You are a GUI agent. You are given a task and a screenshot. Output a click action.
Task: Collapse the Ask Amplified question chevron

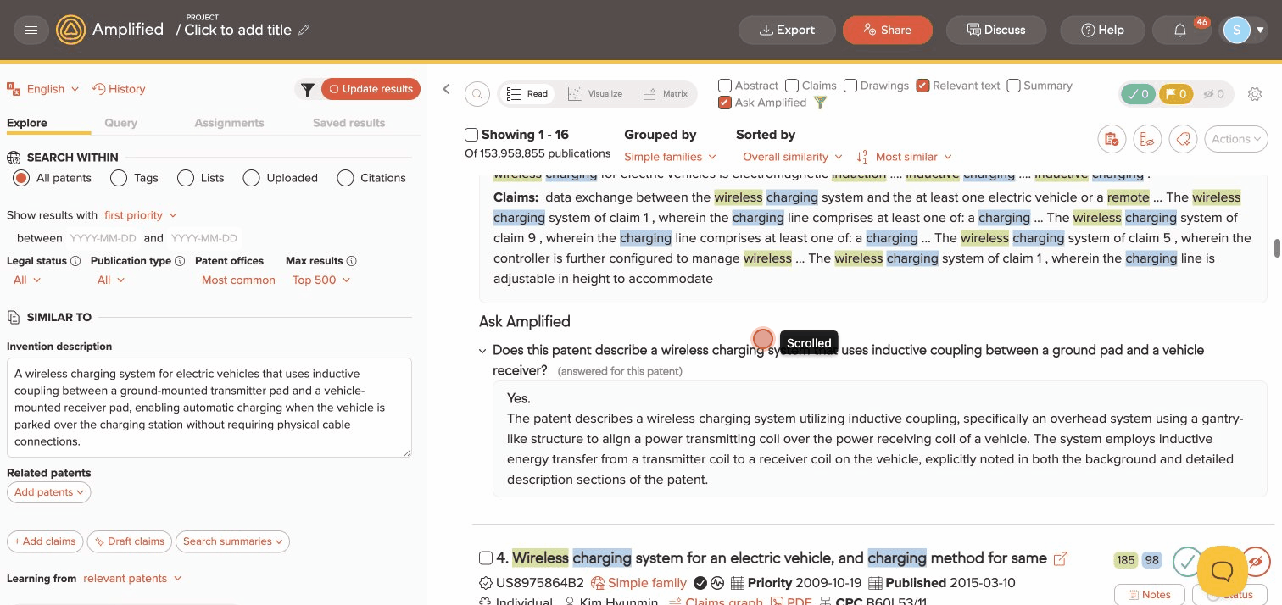tap(482, 350)
